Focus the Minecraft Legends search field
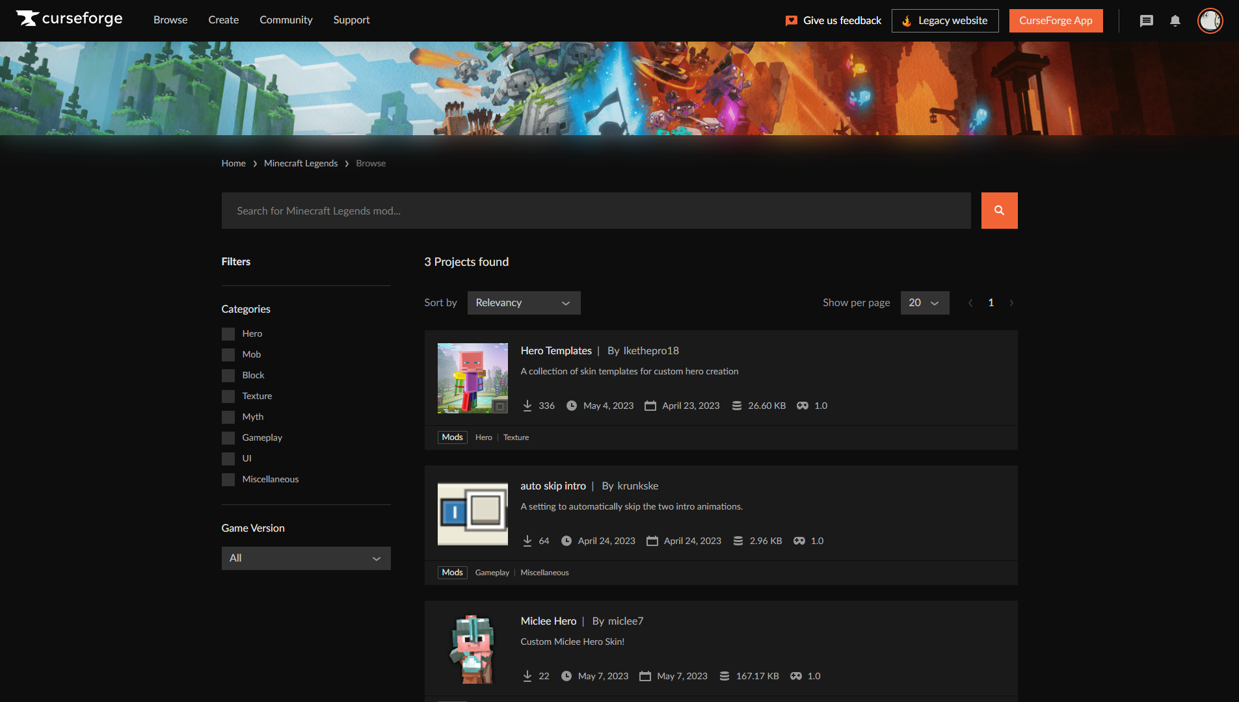1239x702 pixels. (596, 211)
